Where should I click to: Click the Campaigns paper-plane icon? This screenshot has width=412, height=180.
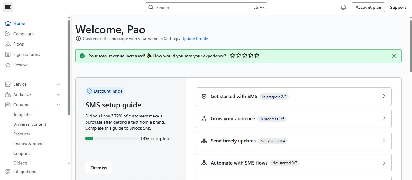click(8, 34)
